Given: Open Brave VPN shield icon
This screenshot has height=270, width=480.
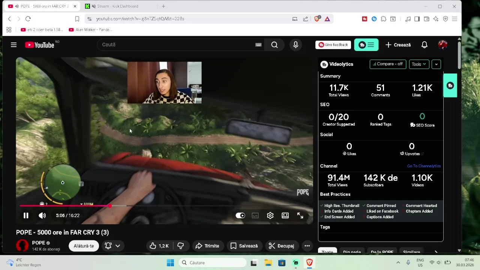Looking at the screenshot, I should click(445, 19).
